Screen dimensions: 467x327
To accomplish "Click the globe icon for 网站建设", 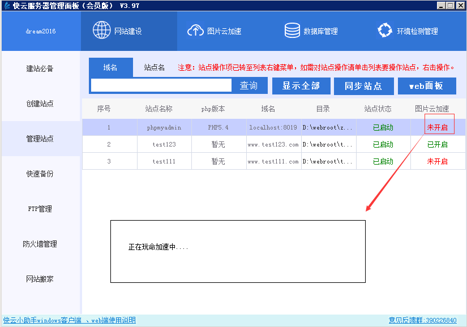I will (101, 30).
